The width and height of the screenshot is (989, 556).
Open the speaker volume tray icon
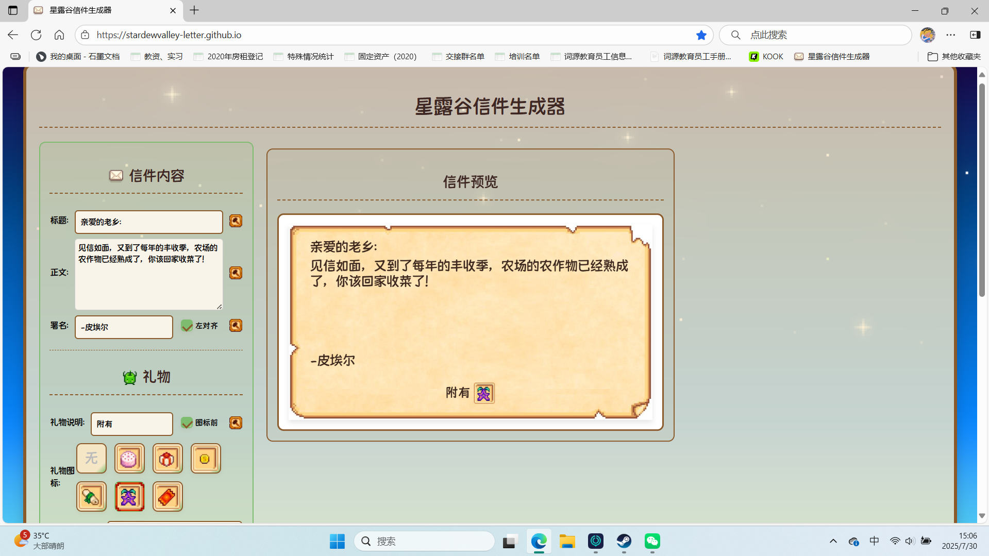pyautogui.click(x=910, y=541)
